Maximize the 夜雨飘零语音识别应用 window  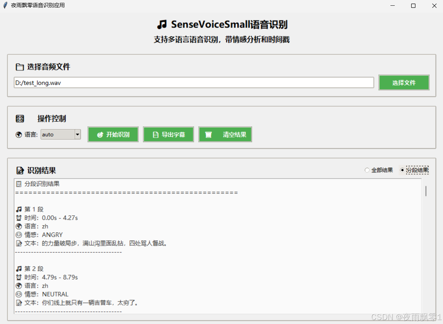(413, 6)
